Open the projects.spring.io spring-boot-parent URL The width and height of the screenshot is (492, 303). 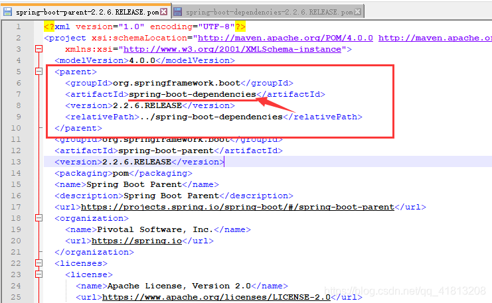point(238,207)
